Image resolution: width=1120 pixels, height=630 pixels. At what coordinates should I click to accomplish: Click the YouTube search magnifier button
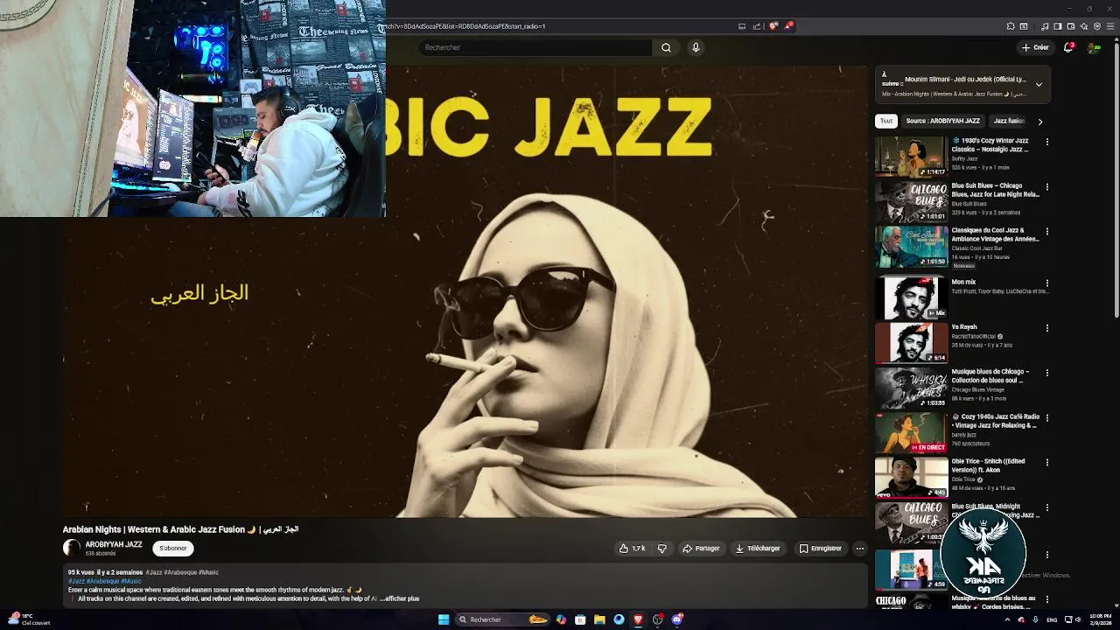666,47
